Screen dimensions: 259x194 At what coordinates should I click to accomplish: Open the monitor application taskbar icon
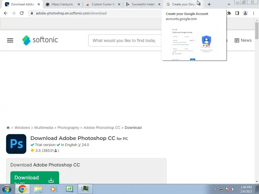point(85,189)
